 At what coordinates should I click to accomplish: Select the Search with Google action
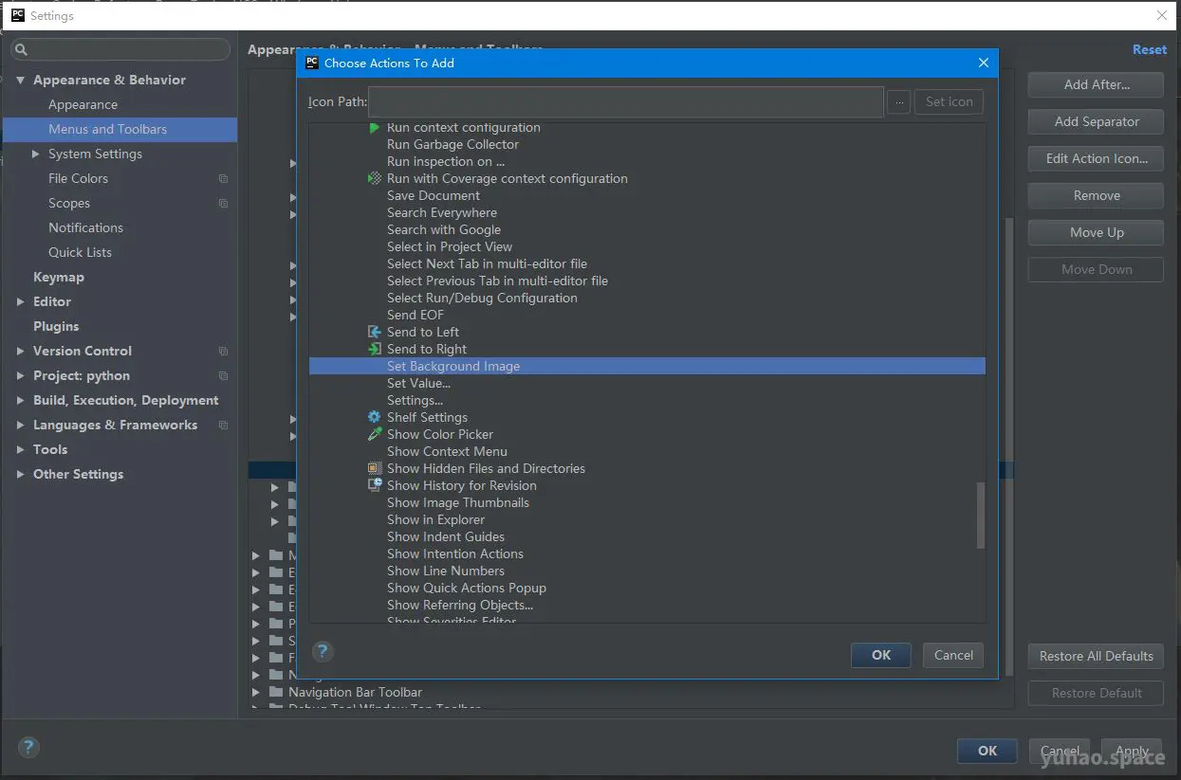tap(444, 229)
